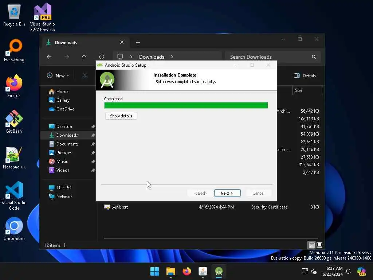Switch Explorer to large thumbnails view
The image size is (373, 280).
click(319, 245)
